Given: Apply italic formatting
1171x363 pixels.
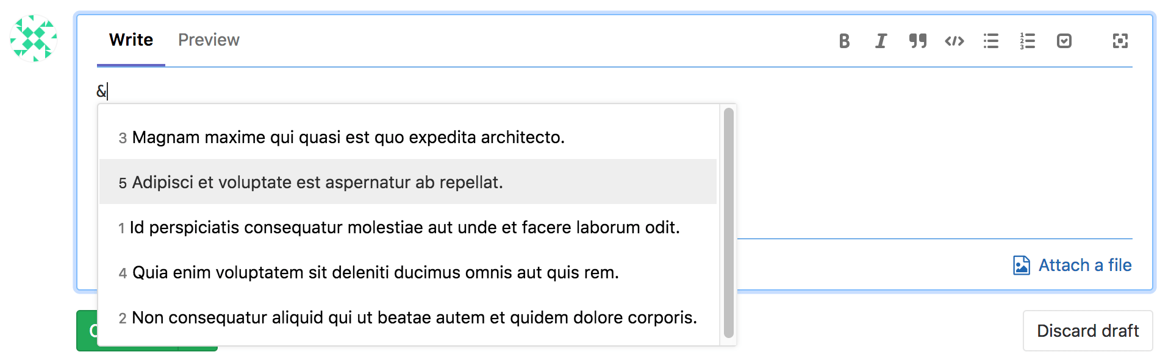Looking at the screenshot, I should 881,41.
